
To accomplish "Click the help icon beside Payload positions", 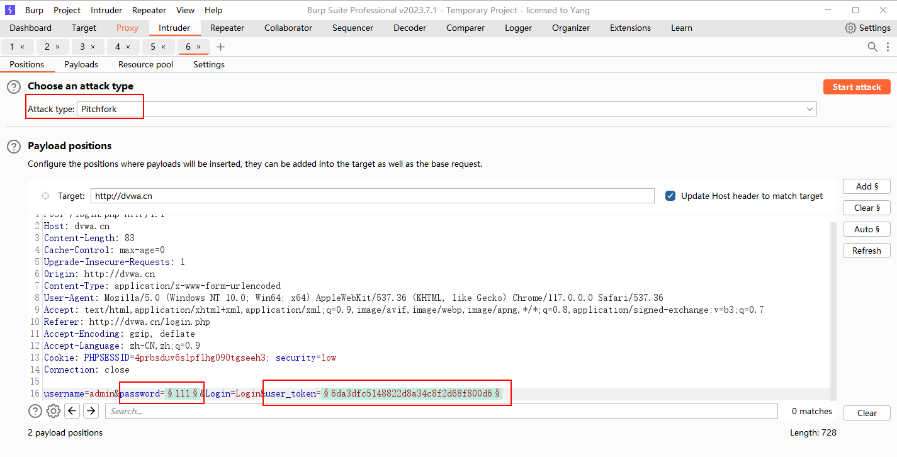I will coord(13,147).
